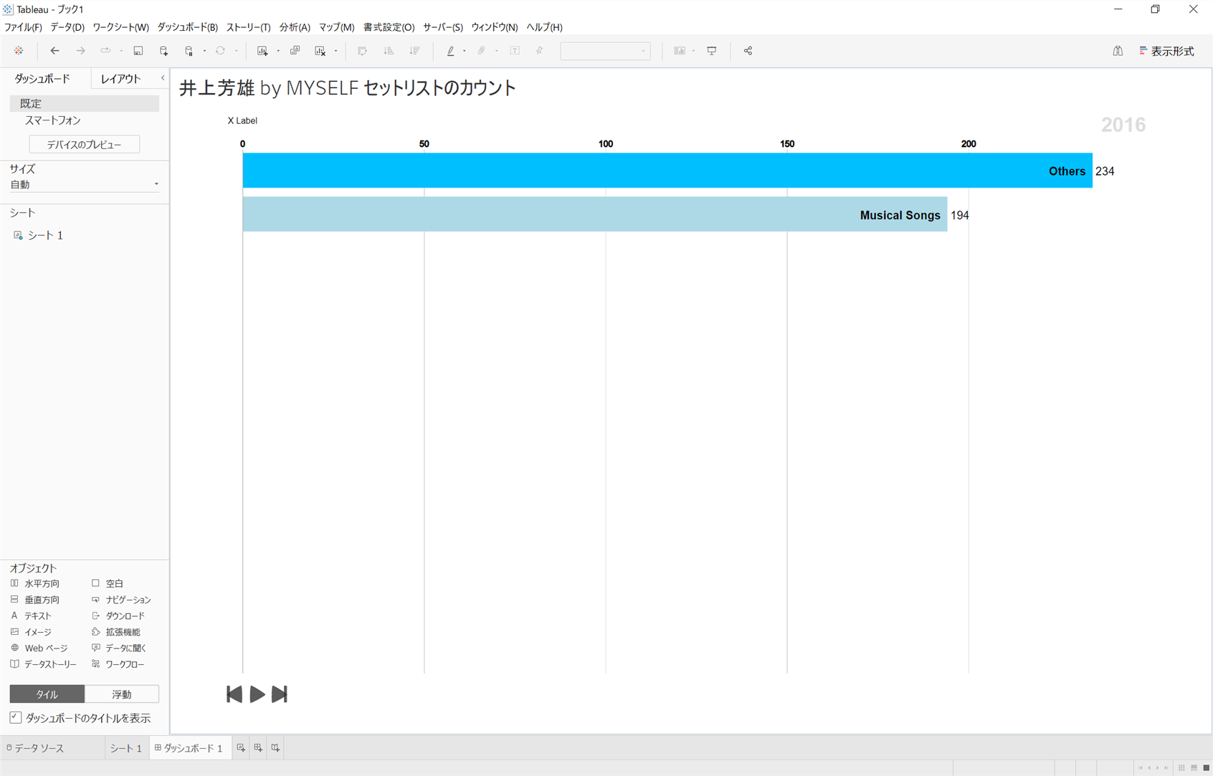
Task: Switch to the レイアウト tab
Action: [120, 79]
